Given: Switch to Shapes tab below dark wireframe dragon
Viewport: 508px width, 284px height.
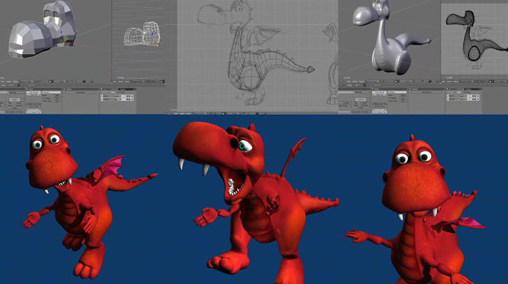Looking at the screenshot, I should (472, 89).
